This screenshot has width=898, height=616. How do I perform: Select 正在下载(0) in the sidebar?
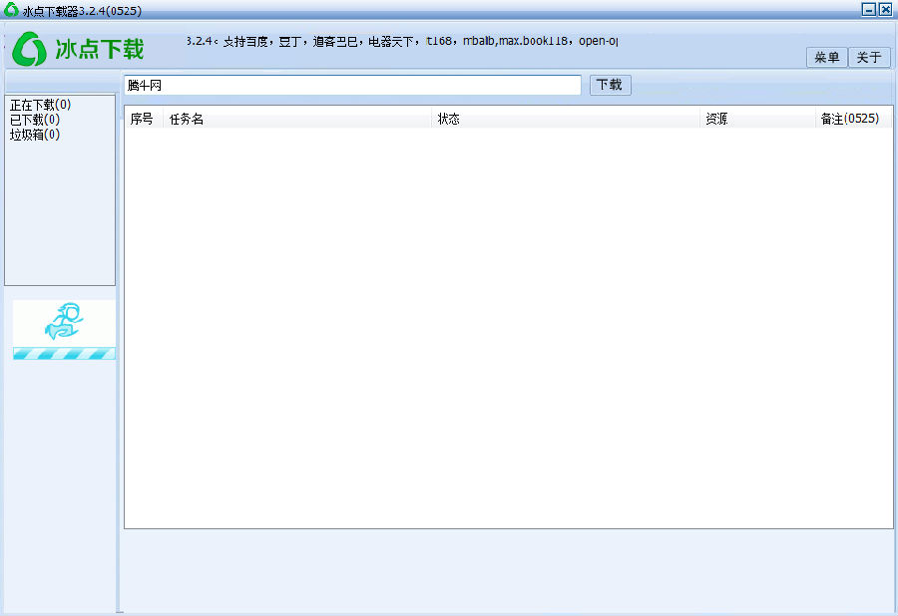pyautogui.click(x=40, y=105)
